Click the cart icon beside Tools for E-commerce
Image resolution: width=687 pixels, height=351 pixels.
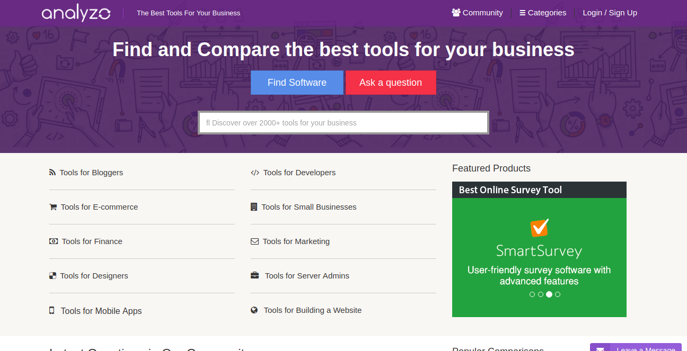[x=53, y=207]
